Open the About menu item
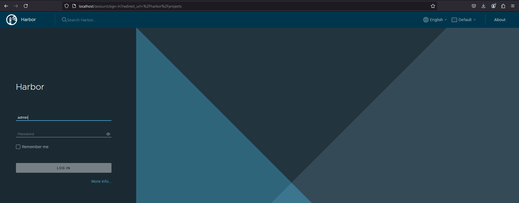519x203 pixels. pyautogui.click(x=500, y=20)
